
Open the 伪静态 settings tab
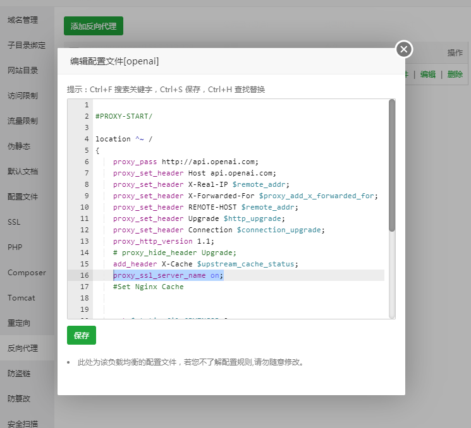[19, 146]
